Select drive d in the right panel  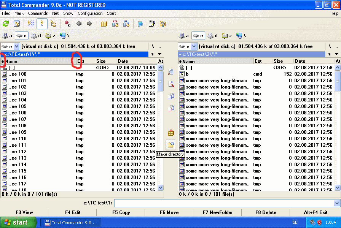click(212, 36)
